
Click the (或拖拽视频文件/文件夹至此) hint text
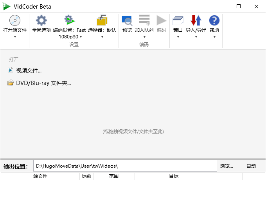tap(133, 132)
